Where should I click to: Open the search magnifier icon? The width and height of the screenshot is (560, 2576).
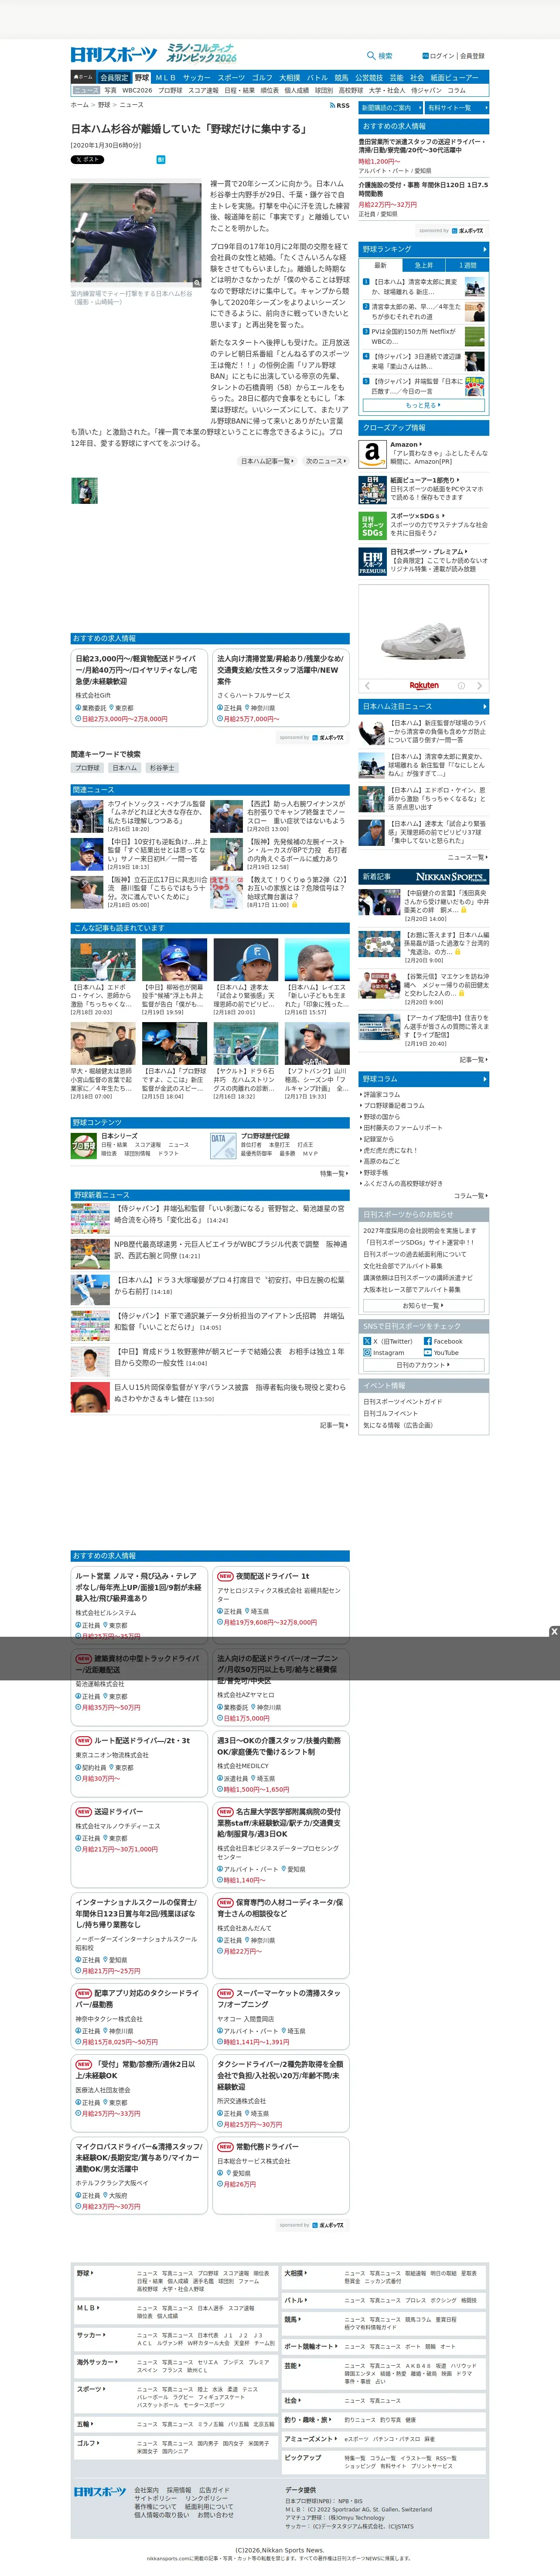point(371,56)
